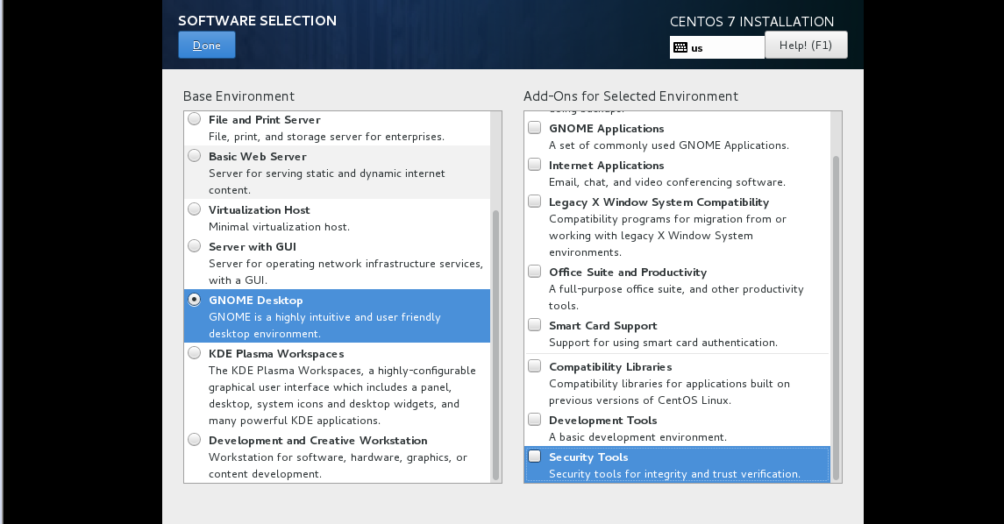Click 'Email, chat, and video conferencing software' text

666,181
